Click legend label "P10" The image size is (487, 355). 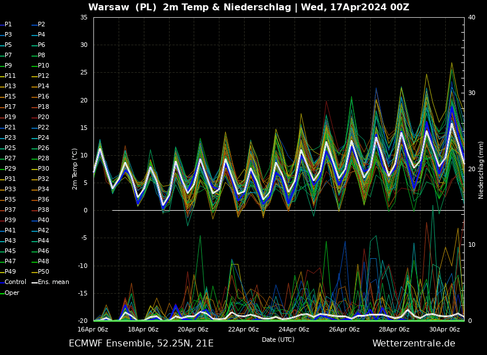(x=44, y=65)
